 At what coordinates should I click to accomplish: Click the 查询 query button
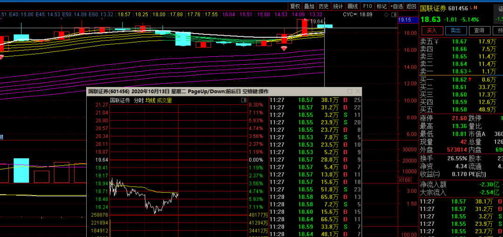pyautogui.click(x=479, y=30)
